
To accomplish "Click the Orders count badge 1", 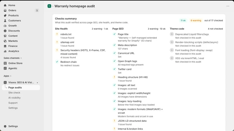I will point(37,10).
